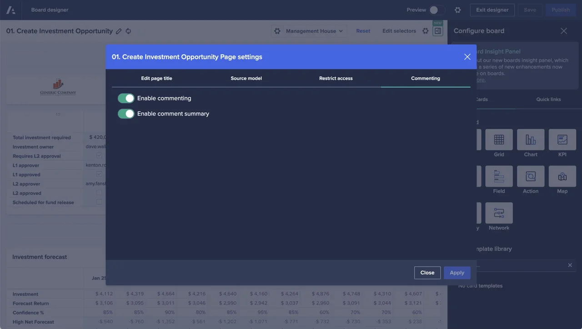Click the '$ 4,876' Investment cell
This screenshot has height=329, width=582.
click(321, 294)
